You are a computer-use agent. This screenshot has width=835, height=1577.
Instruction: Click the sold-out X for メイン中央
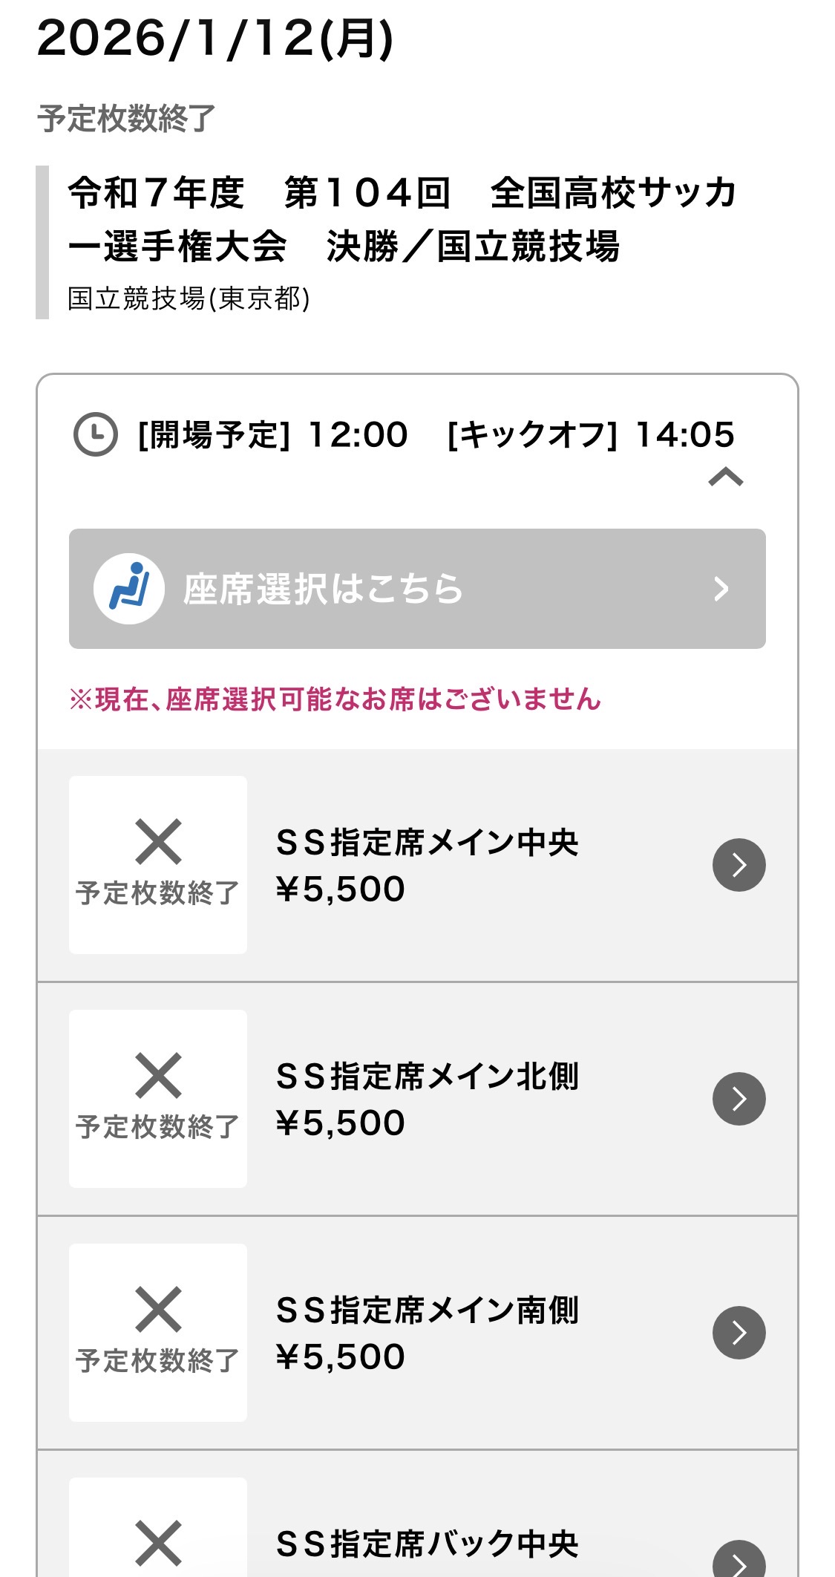pos(158,843)
